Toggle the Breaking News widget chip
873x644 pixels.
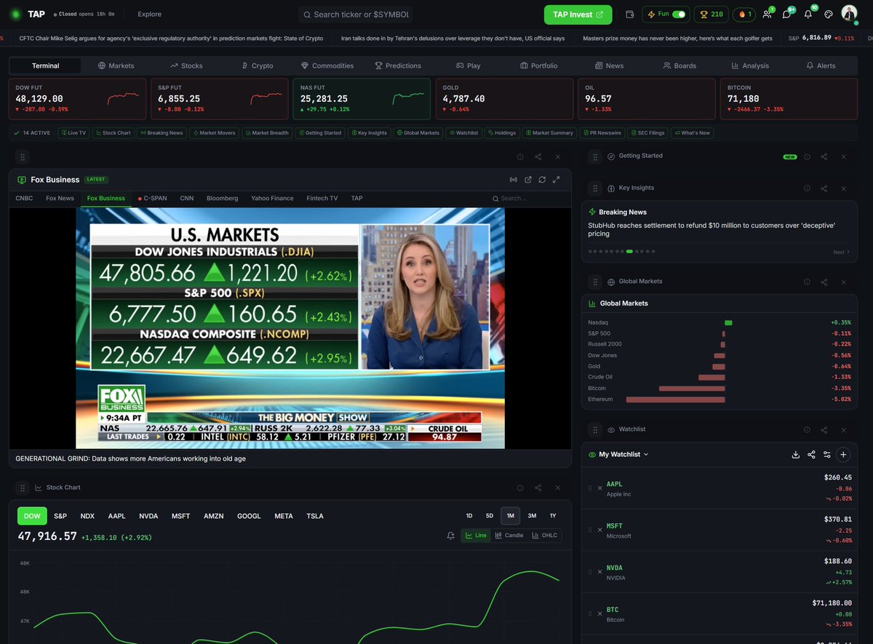pos(162,133)
